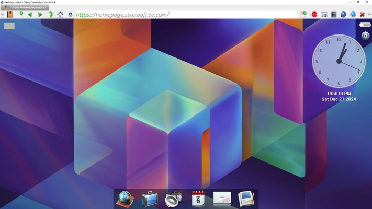Viewport: 372px width, 209px height.
Task: Open the film strip media icon
Action: (x=334, y=15)
